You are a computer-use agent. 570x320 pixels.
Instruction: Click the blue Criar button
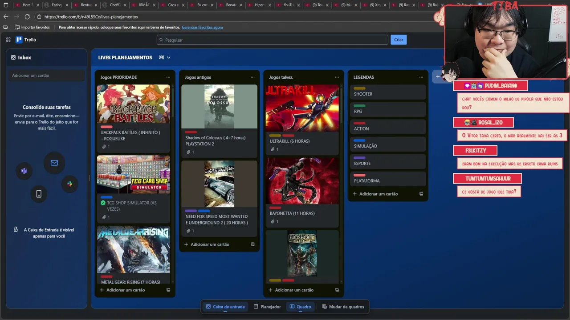coord(399,40)
